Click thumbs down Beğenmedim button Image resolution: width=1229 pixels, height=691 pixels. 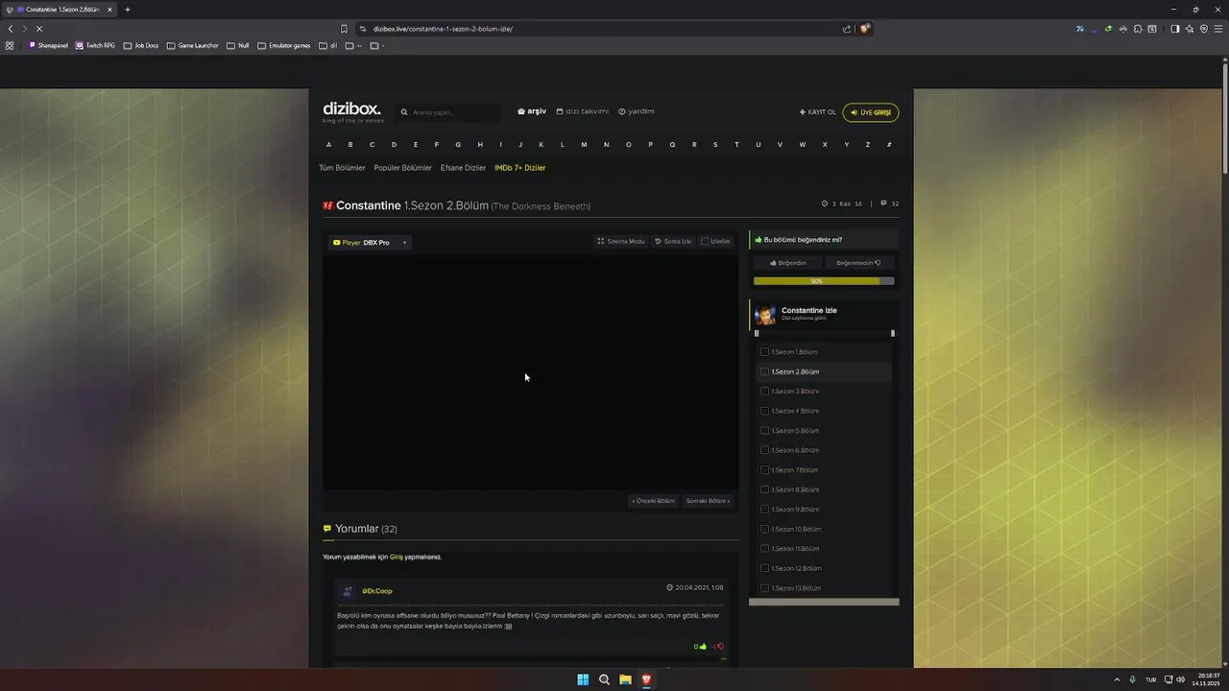click(x=857, y=263)
